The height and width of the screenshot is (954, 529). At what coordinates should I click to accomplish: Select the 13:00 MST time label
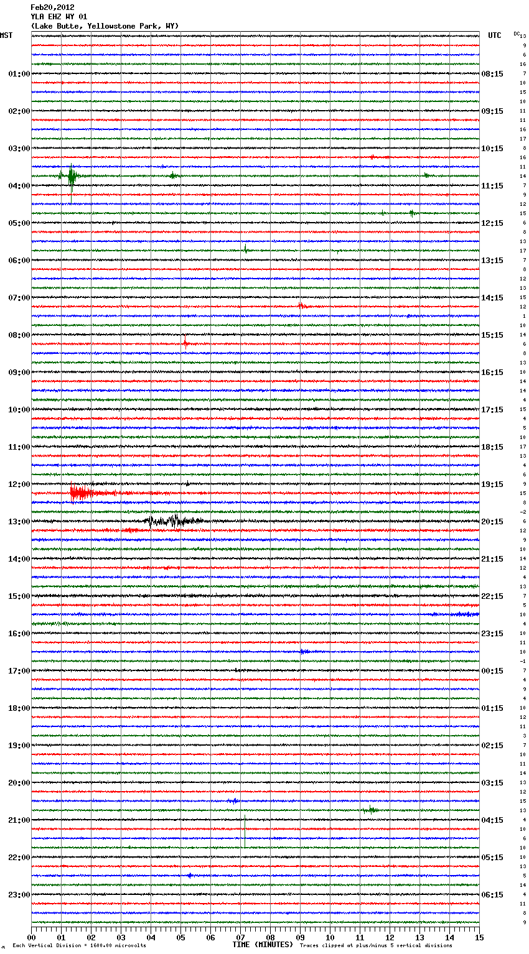point(19,522)
